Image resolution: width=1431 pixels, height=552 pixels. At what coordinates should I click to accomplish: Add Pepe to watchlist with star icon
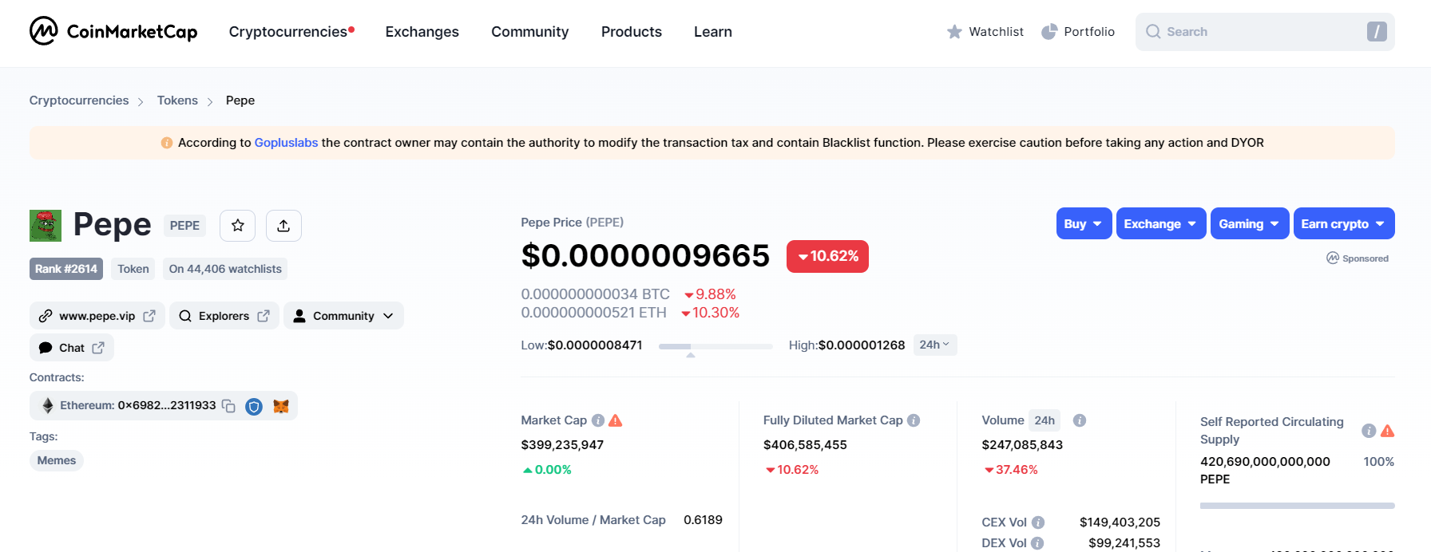pos(237,226)
